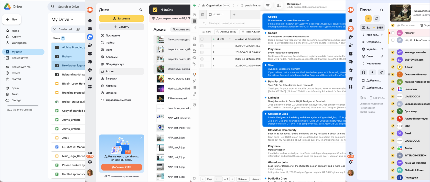Screen dimensions: 430x182
Task: Tick the checkbox for database row 1
Action: (x=202, y=45)
